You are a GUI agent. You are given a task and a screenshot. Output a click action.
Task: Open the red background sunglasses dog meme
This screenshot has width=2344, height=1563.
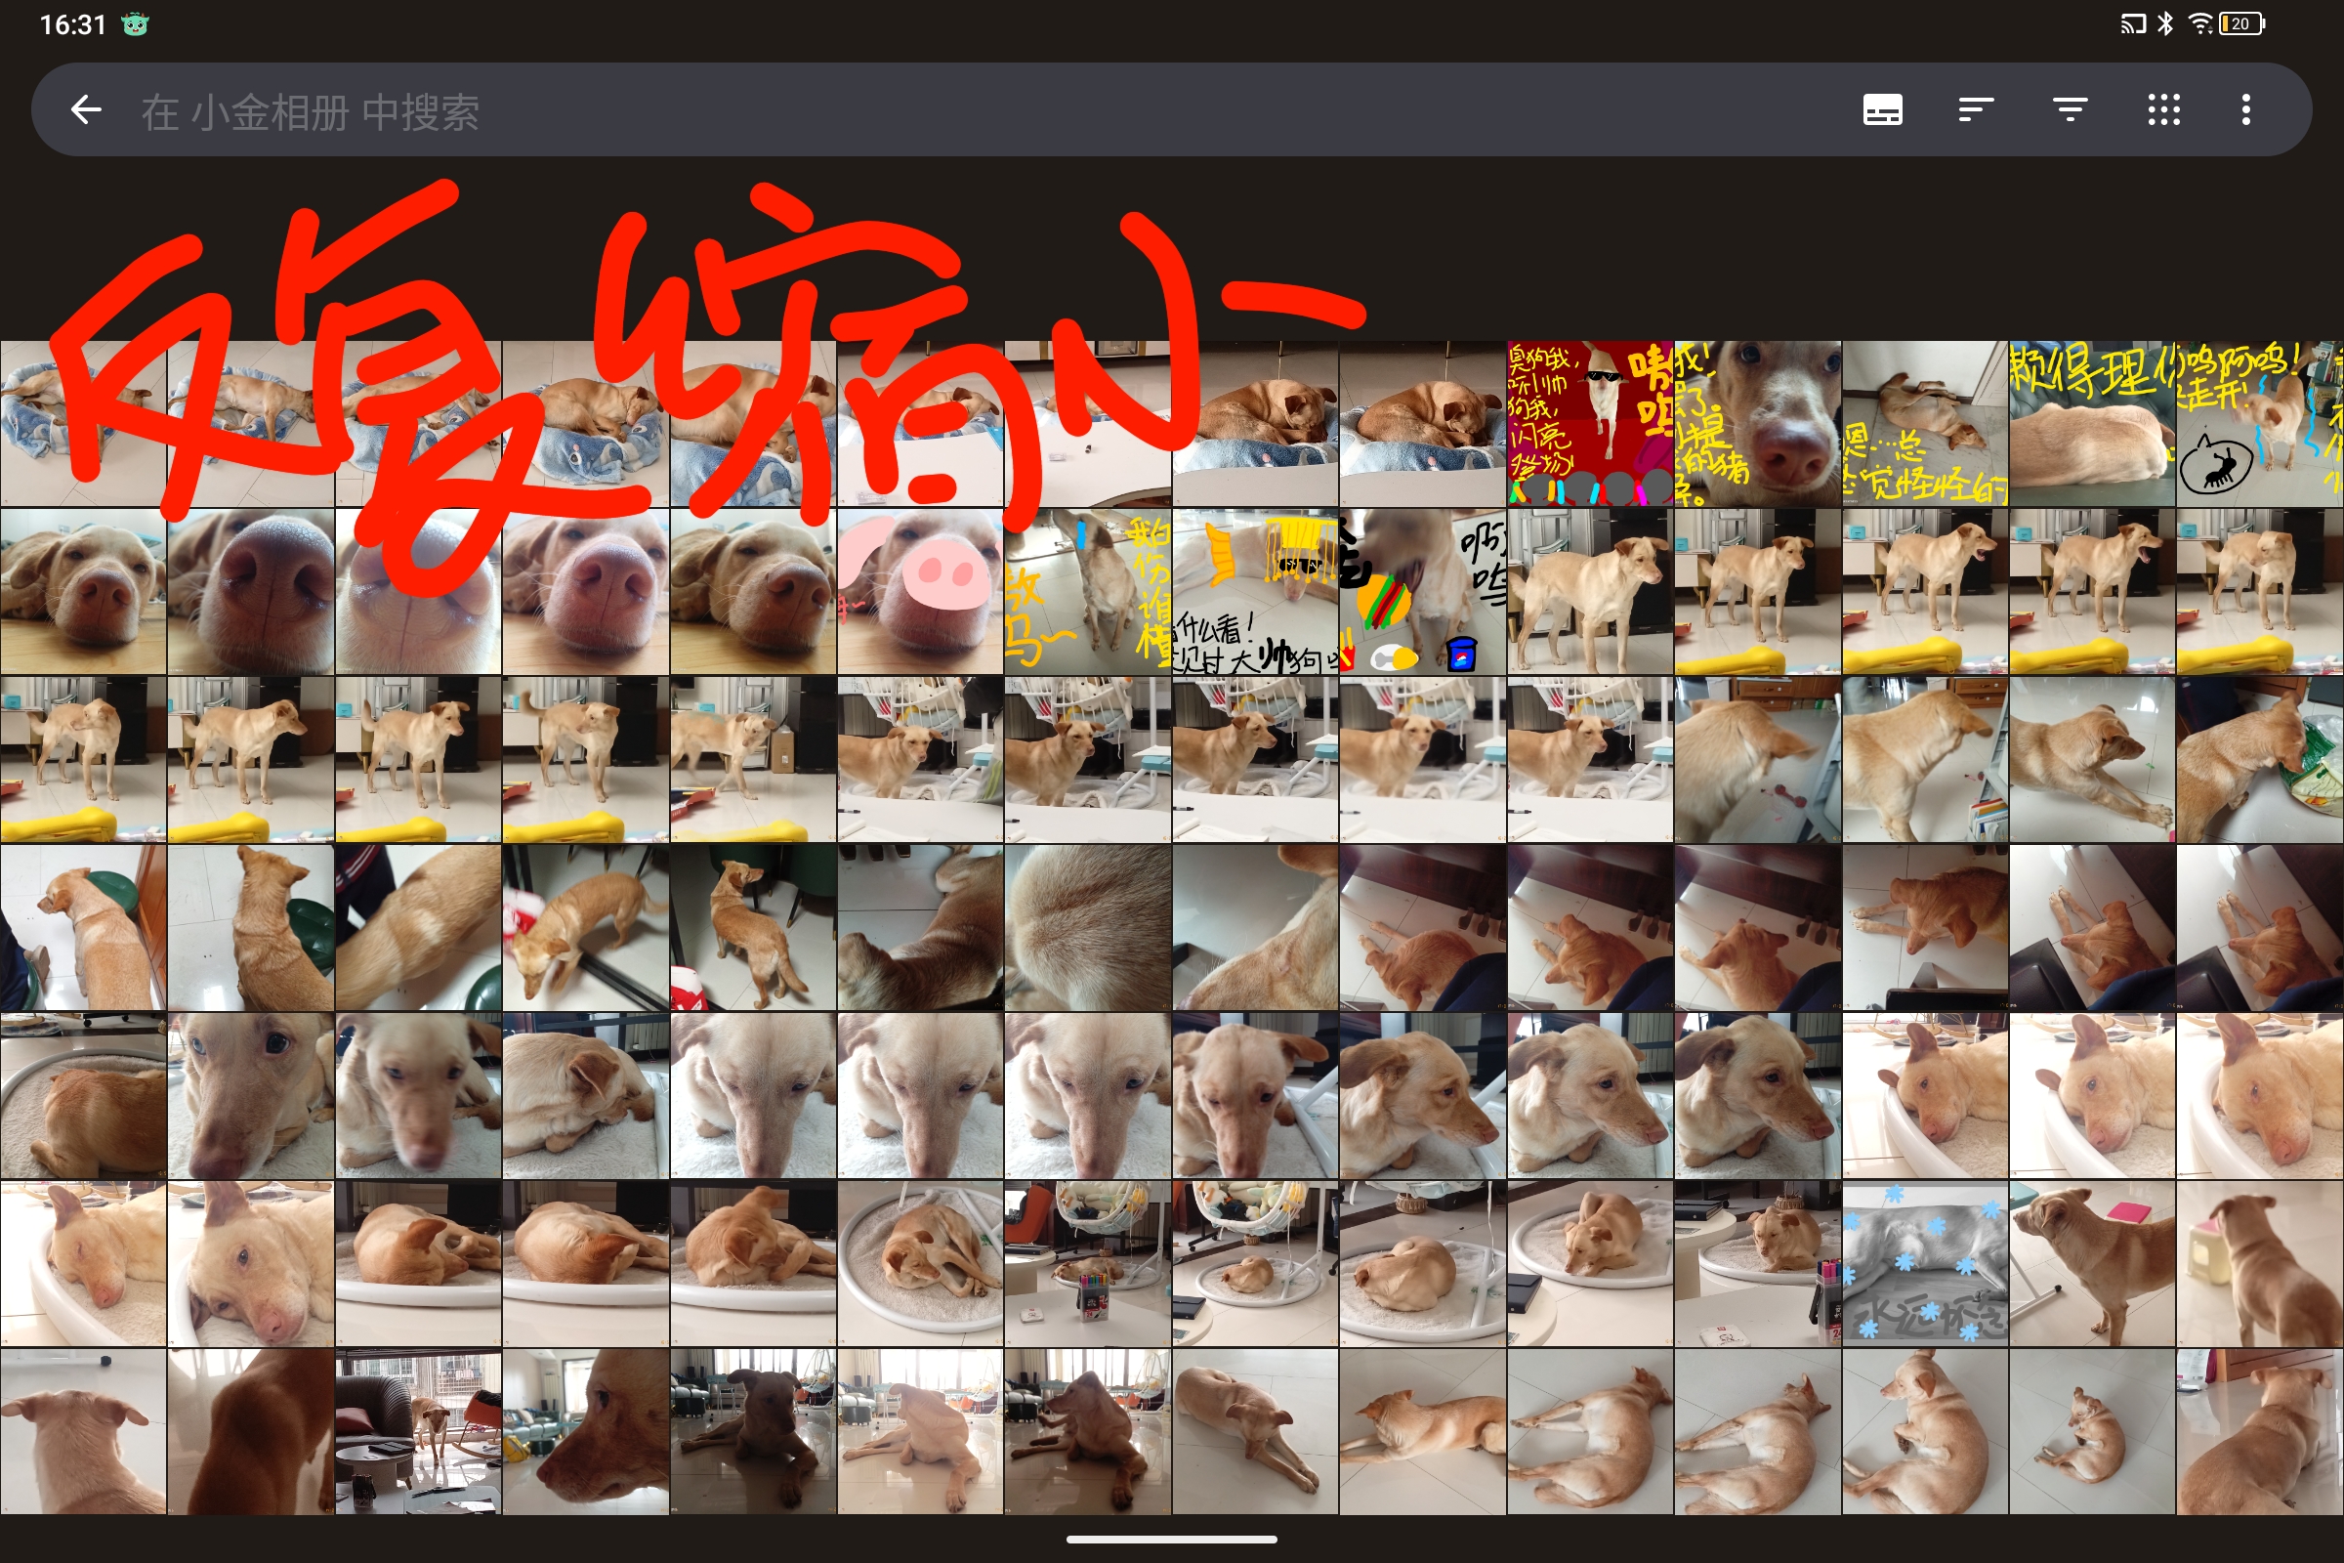1590,424
